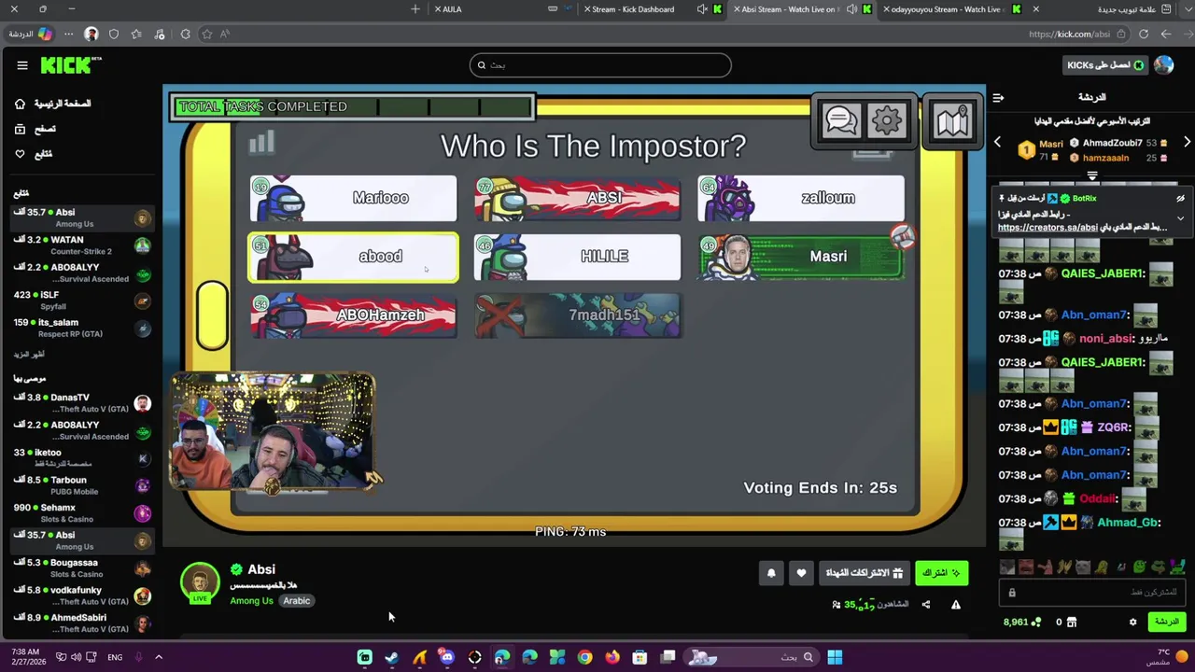
Task: Click the share icon below the stream
Action: point(926,605)
